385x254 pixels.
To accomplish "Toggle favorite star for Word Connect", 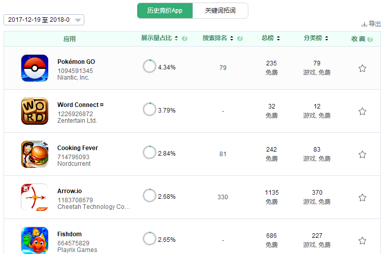I will pyautogui.click(x=362, y=112).
